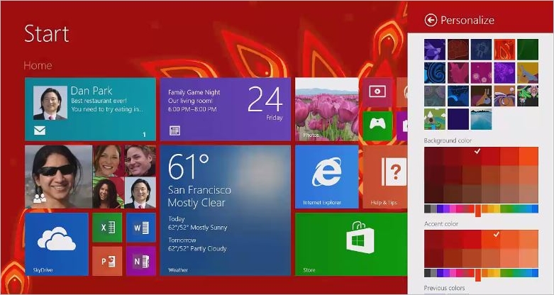Open the Help & Tips tile

pyautogui.click(x=384, y=177)
